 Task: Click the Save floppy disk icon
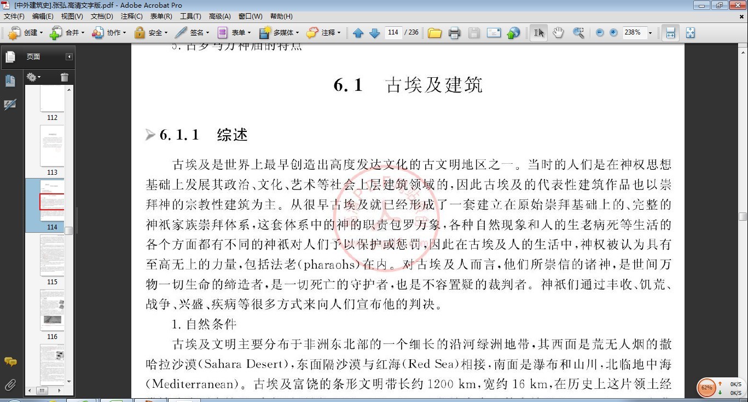474,33
